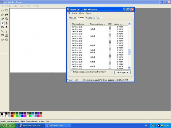Select the Polygon shape tool

click(7, 36)
